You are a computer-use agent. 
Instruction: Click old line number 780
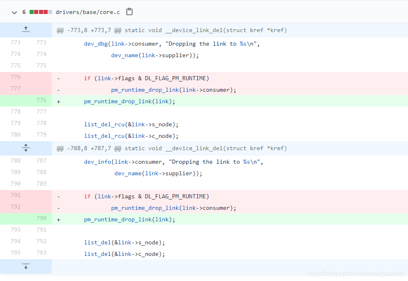[16, 135]
